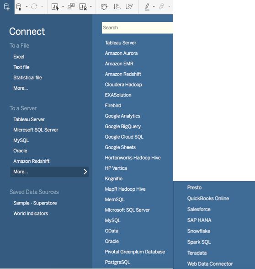Open World Indicators saved data source
Image resolution: width=255 pixels, height=269 pixels.
(x=31, y=213)
